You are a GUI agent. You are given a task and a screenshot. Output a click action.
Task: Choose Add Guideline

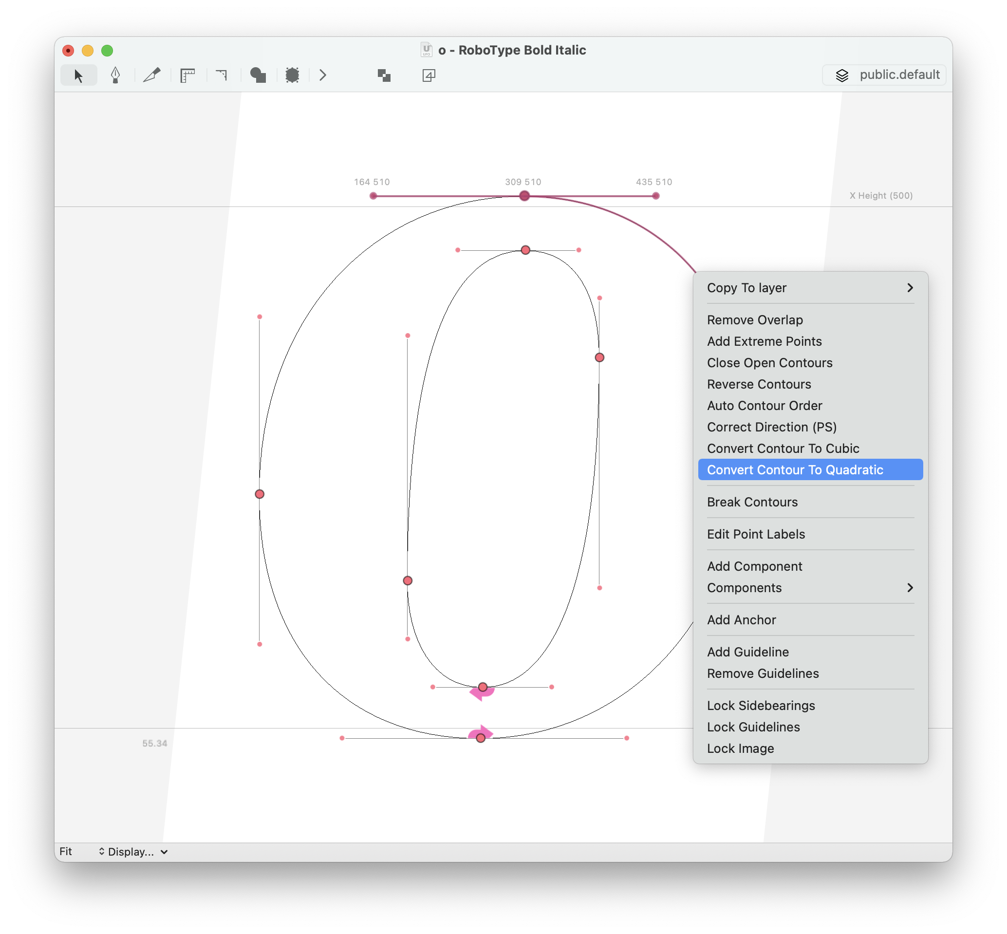click(810, 652)
